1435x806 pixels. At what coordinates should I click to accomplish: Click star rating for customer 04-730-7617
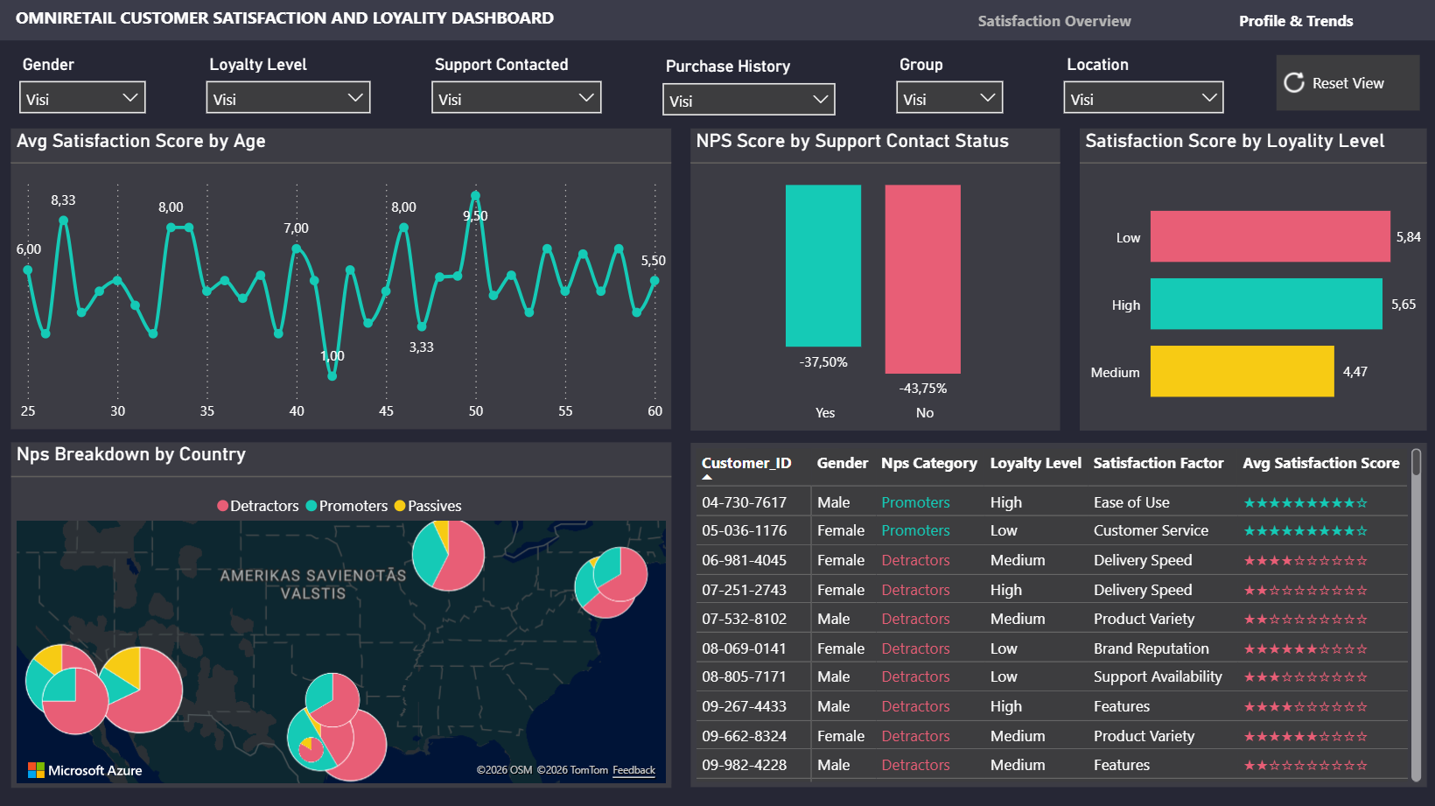[1305, 503]
